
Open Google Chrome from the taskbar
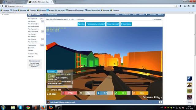[28, 108]
